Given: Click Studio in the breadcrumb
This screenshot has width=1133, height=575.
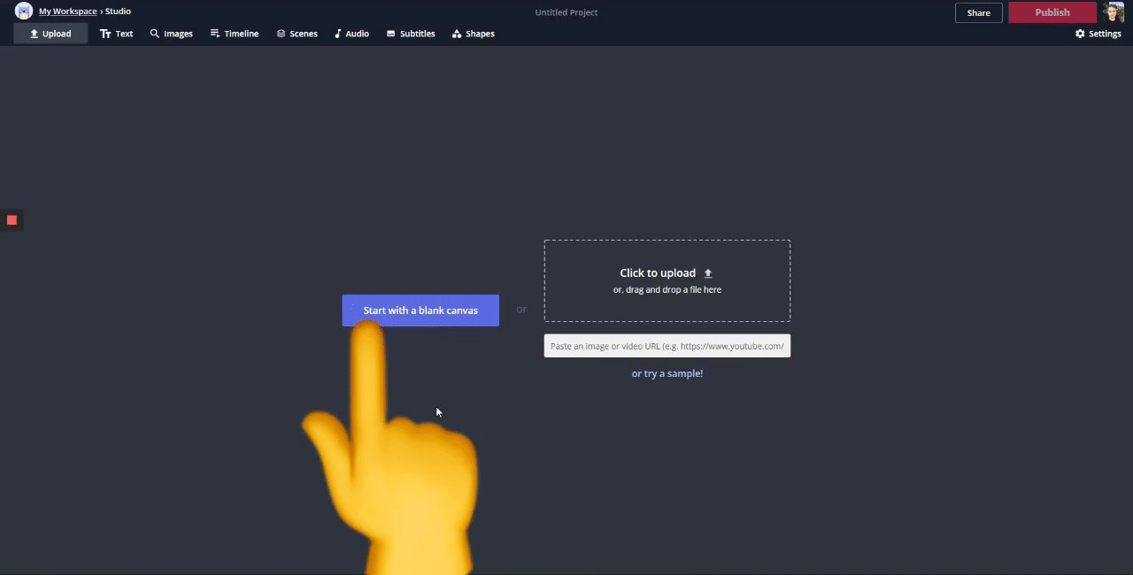Looking at the screenshot, I should (x=118, y=11).
